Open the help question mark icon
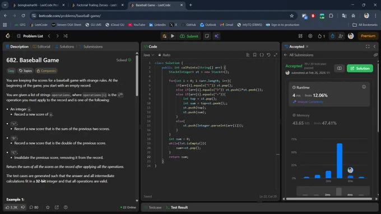 pos(66,207)
